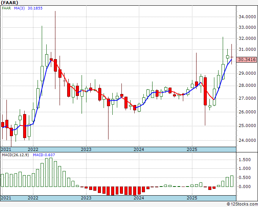Click the MACD(26,12,9) indicator label
The width and height of the screenshot is (258, 207).
coord(15,155)
